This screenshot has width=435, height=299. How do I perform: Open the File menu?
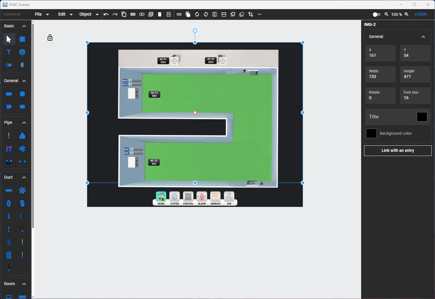click(41, 14)
